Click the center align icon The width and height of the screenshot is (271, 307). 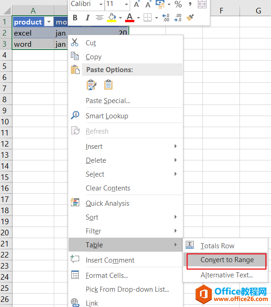(100, 18)
